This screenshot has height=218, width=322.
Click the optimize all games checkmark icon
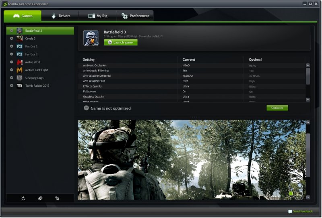[x=40, y=198]
